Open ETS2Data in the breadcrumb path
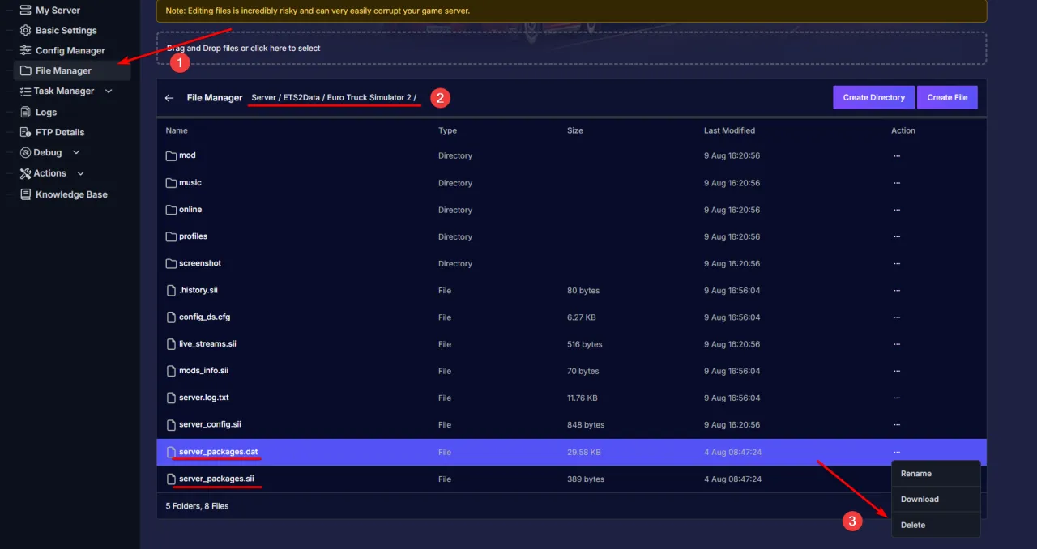1037x549 pixels. [x=301, y=98]
